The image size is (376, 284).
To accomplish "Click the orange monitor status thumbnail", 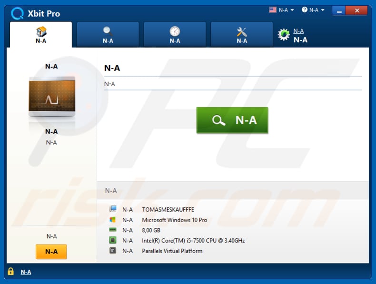I will pos(52,97).
